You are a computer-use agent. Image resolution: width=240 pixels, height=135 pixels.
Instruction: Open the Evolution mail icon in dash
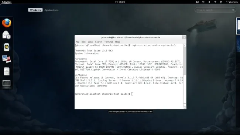[x=6, y=35]
